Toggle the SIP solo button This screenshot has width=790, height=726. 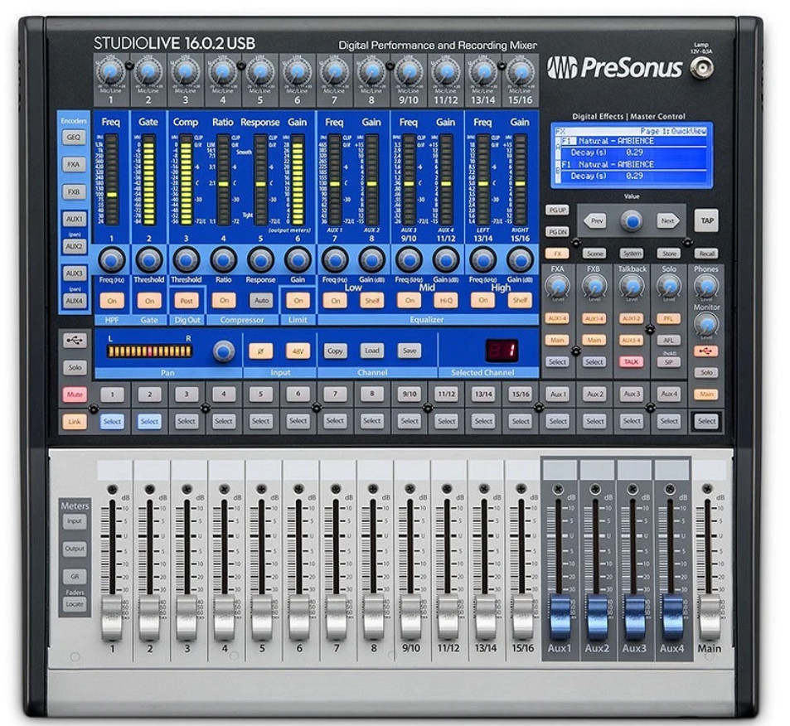669,361
